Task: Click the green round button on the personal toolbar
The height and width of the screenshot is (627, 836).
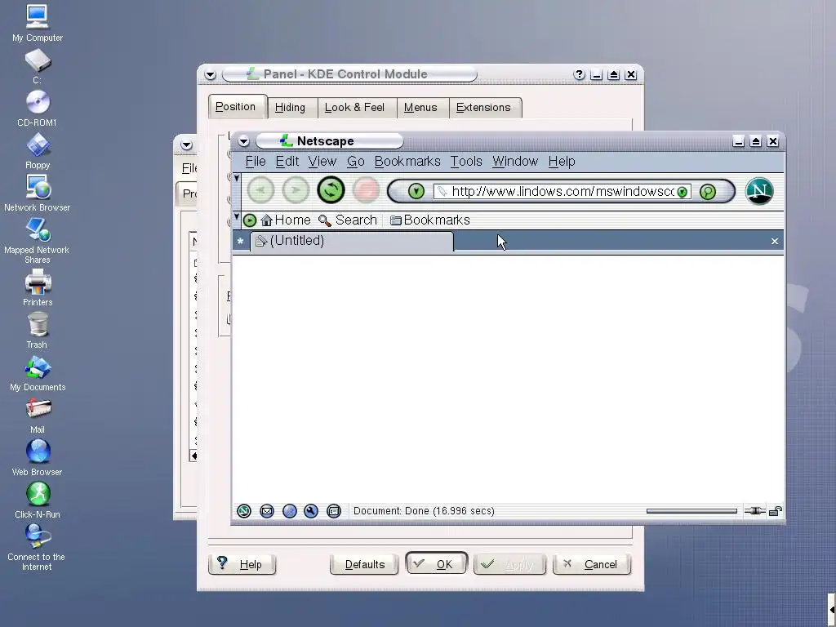Action: click(x=250, y=220)
